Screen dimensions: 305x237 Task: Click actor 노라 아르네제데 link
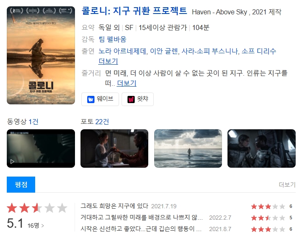click(122, 51)
